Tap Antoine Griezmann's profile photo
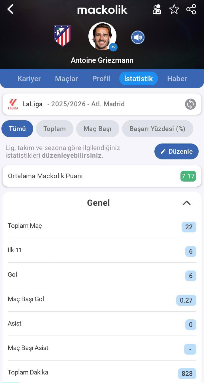Screen dimensions: 204x383 (102, 36)
